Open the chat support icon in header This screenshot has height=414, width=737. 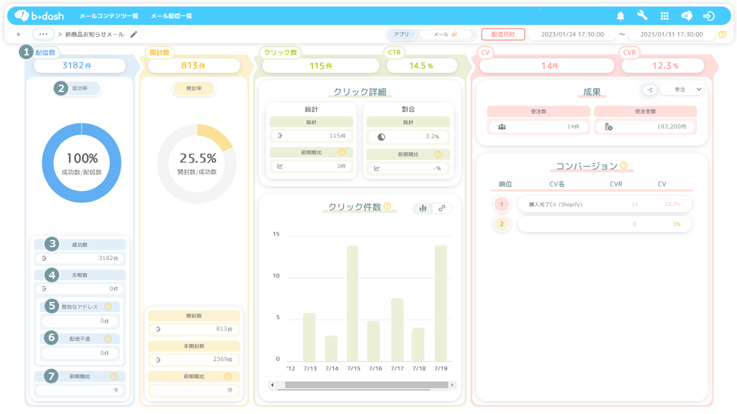pyautogui.click(x=686, y=16)
